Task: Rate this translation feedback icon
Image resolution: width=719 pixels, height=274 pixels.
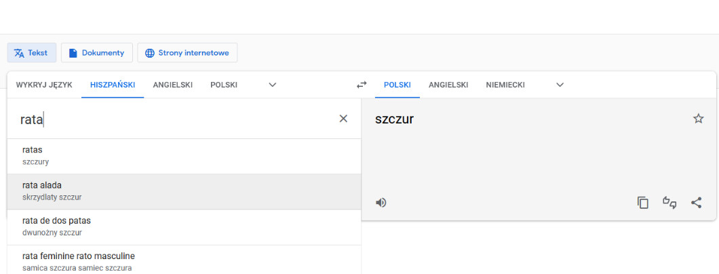Action: click(x=670, y=202)
